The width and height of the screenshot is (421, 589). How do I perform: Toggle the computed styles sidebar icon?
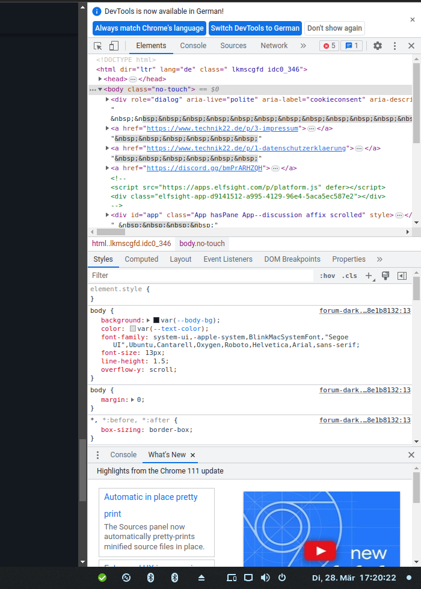tap(402, 276)
